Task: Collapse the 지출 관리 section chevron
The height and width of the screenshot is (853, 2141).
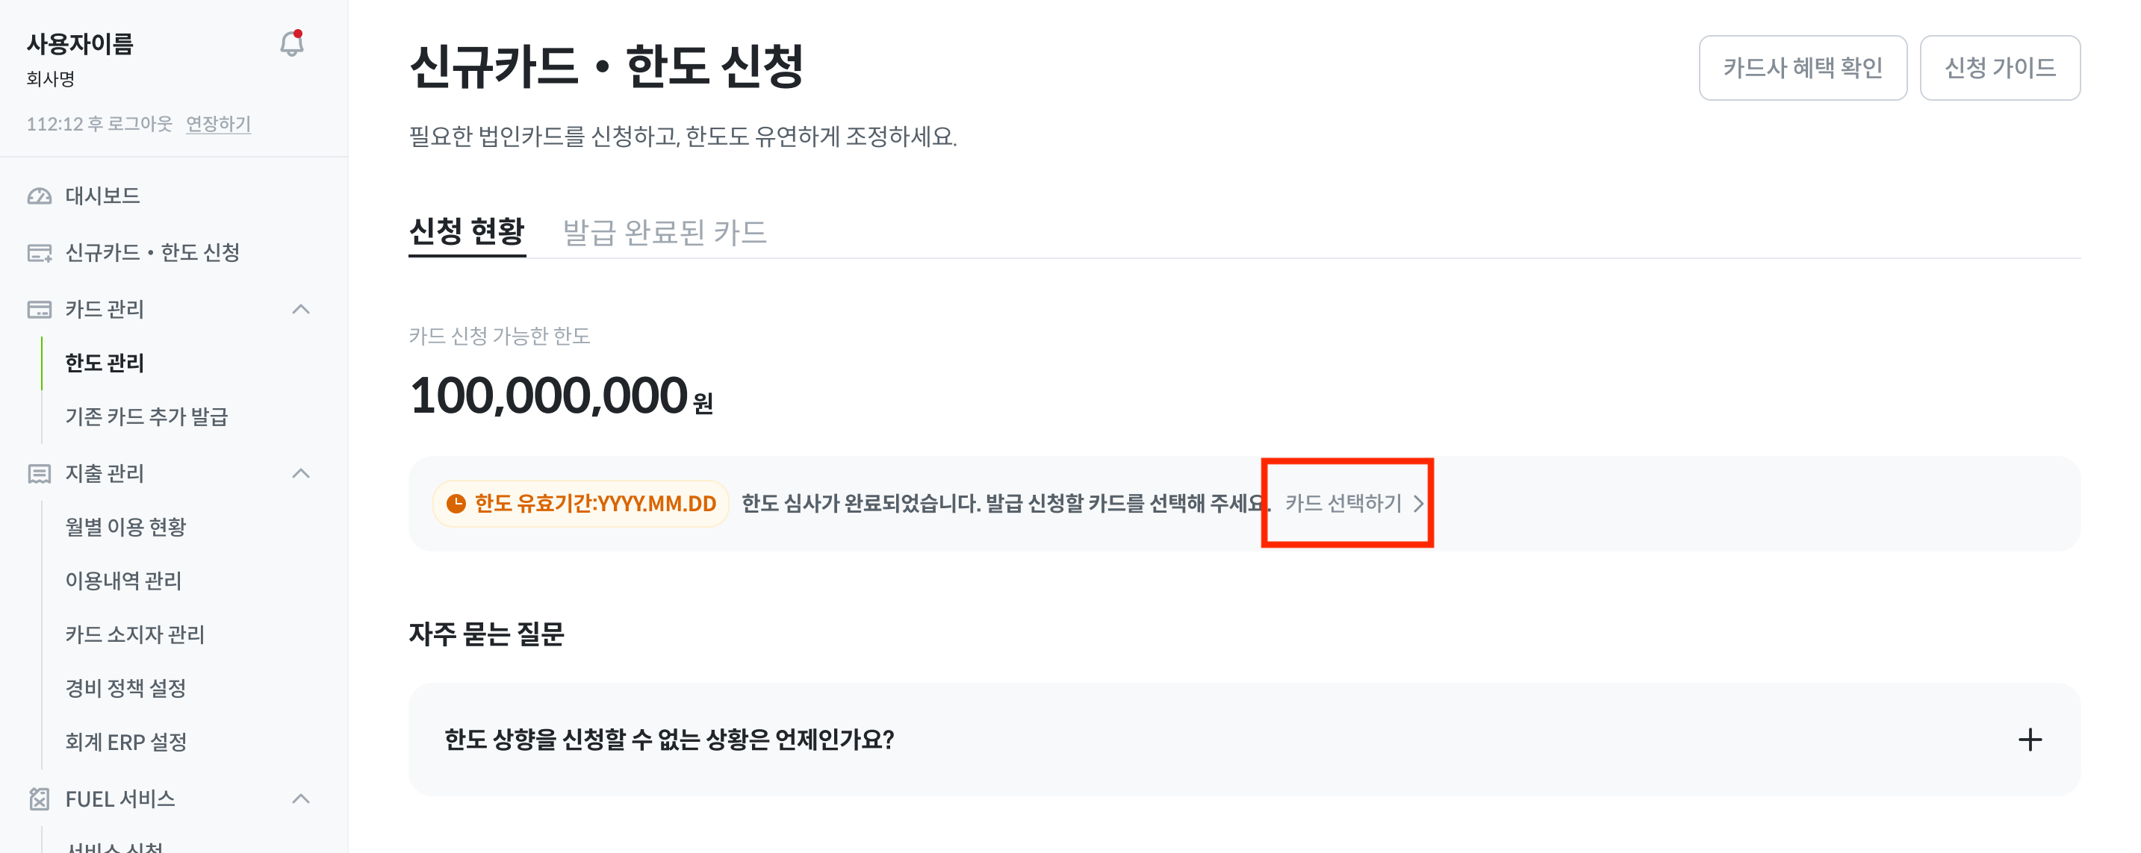Action: 301,473
